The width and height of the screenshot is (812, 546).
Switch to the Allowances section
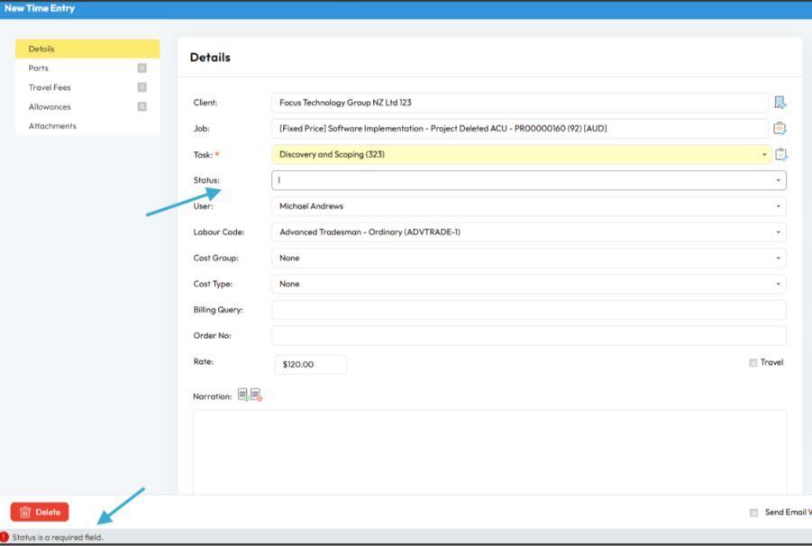click(50, 107)
